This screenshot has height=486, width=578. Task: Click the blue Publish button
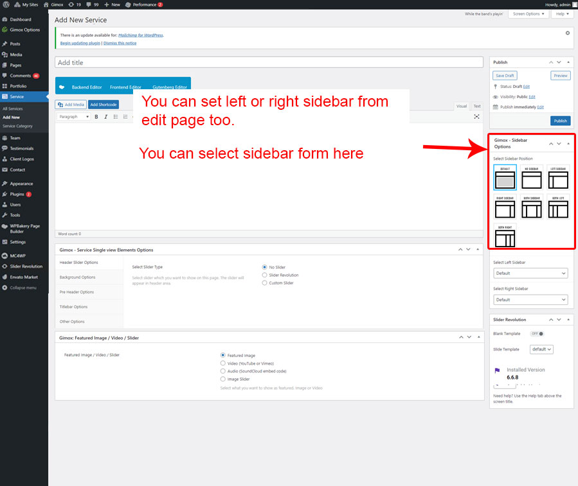(x=560, y=121)
